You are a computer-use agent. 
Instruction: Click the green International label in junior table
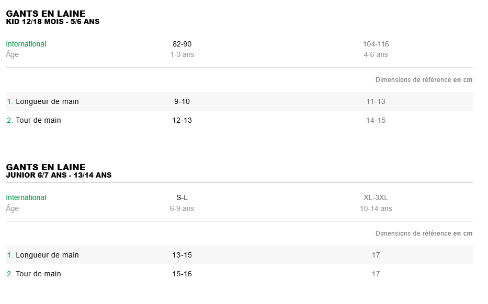26,197
